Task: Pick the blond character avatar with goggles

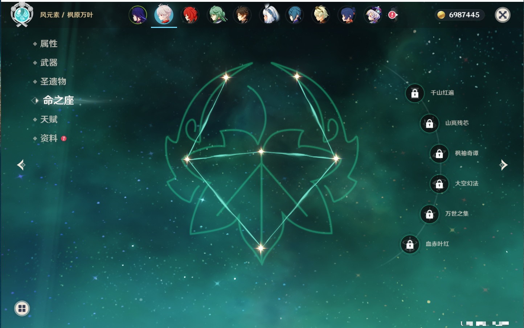Action: pyautogui.click(x=321, y=15)
